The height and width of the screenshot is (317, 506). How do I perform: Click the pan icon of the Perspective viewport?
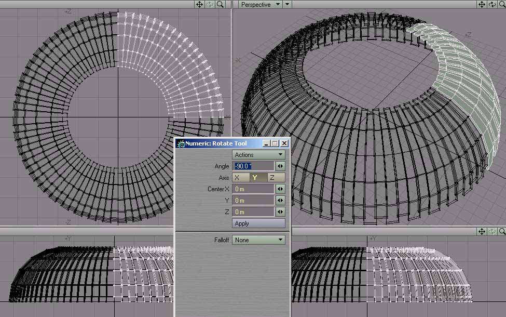tap(482, 4)
